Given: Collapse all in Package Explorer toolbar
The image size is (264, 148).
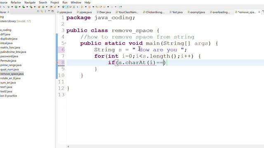Looking at the screenshot, I should (38, 11).
